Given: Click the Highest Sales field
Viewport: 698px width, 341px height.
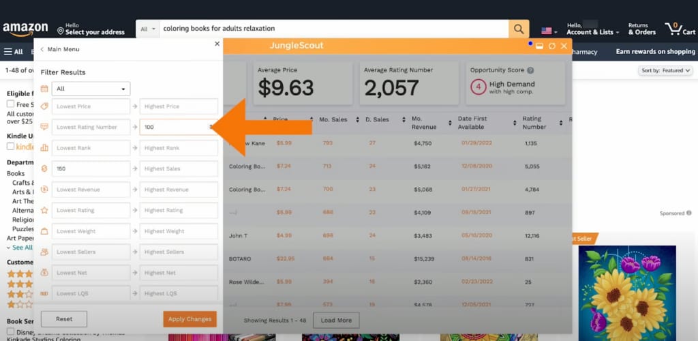Looking at the screenshot, I should (179, 168).
